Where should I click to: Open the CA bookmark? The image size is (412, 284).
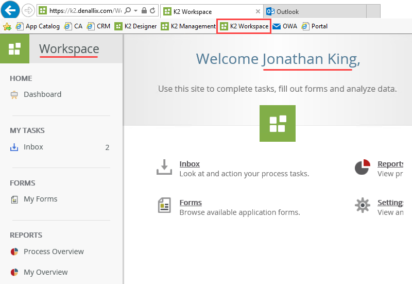click(73, 26)
